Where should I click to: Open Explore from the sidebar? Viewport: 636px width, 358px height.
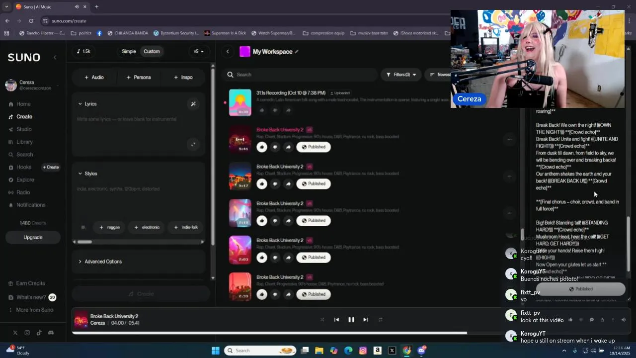21,180
